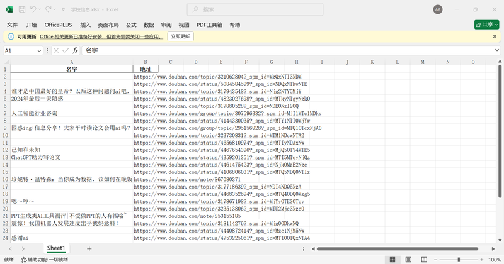The height and width of the screenshot is (264, 504).
Task: Click the horizontal scrollbar thumb
Action: click(398, 249)
